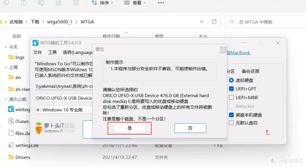This screenshot has height=167, width=306.
Task: Navigate to wtga5600_1 in the breadcrumb
Action: (x=60, y=22)
